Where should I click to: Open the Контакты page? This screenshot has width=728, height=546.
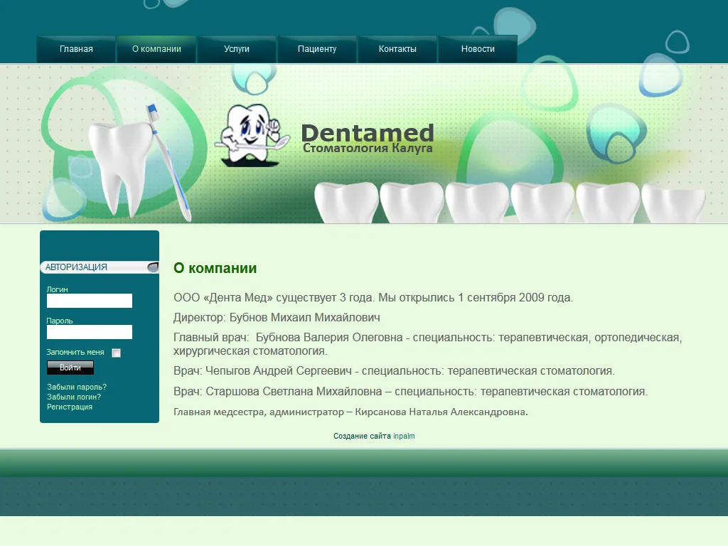[x=397, y=49]
